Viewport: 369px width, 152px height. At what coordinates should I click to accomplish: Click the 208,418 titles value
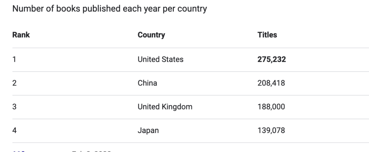[271, 83]
